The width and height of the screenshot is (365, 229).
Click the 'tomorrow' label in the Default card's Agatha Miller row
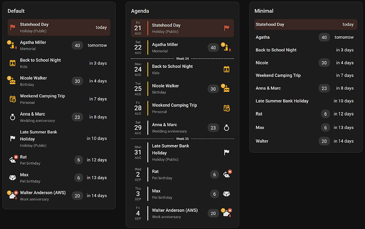click(x=97, y=45)
